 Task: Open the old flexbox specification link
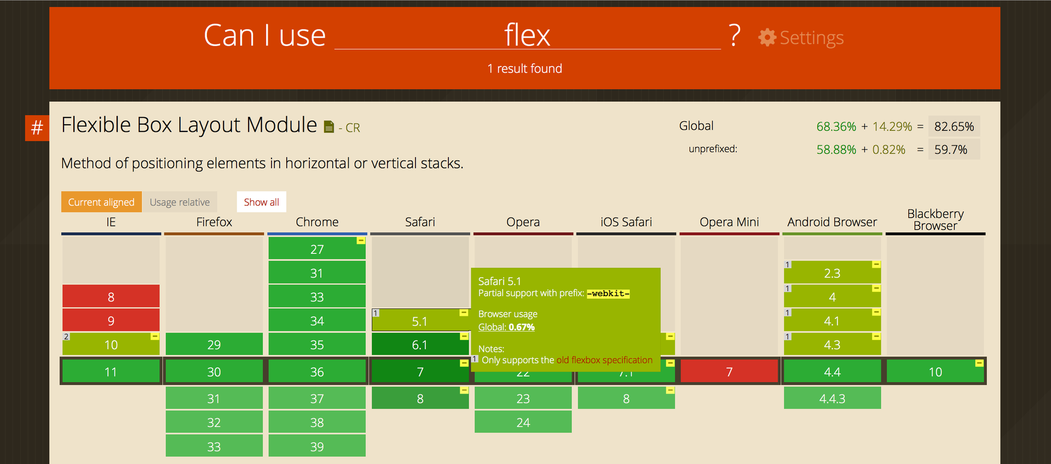click(x=604, y=360)
